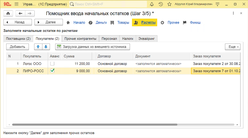The height and width of the screenshot is (138, 248).
Task: Click the Покупатель column header
Action: point(34,56)
